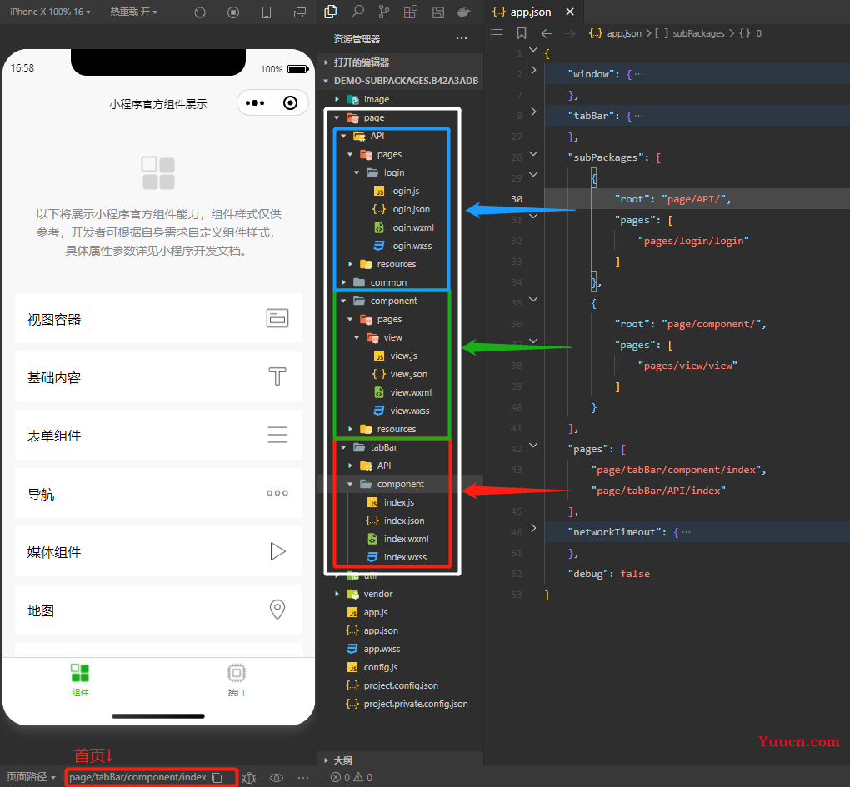Go forward with the right arrow icon
Image resolution: width=850 pixels, height=787 pixels.
click(570, 33)
